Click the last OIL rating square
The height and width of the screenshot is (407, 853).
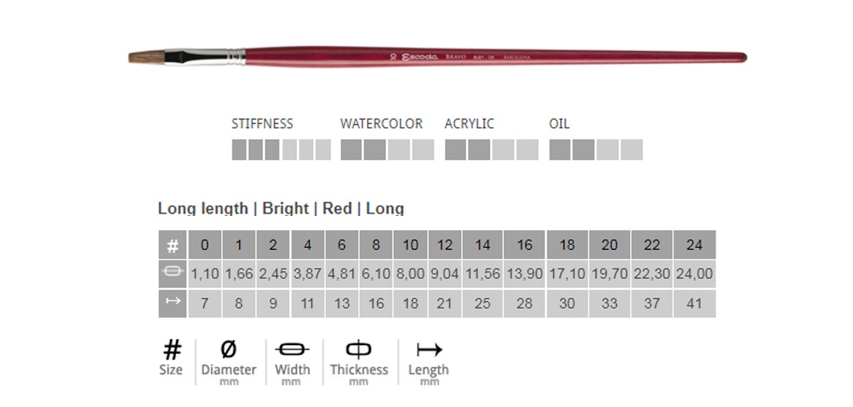click(632, 150)
